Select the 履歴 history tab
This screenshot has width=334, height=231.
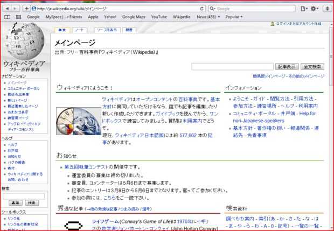[129, 30]
